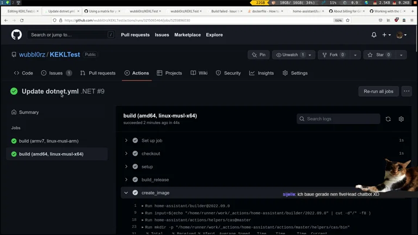Click the page vertical scrollbar
This screenshot has height=235, width=418.
[416, 39]
